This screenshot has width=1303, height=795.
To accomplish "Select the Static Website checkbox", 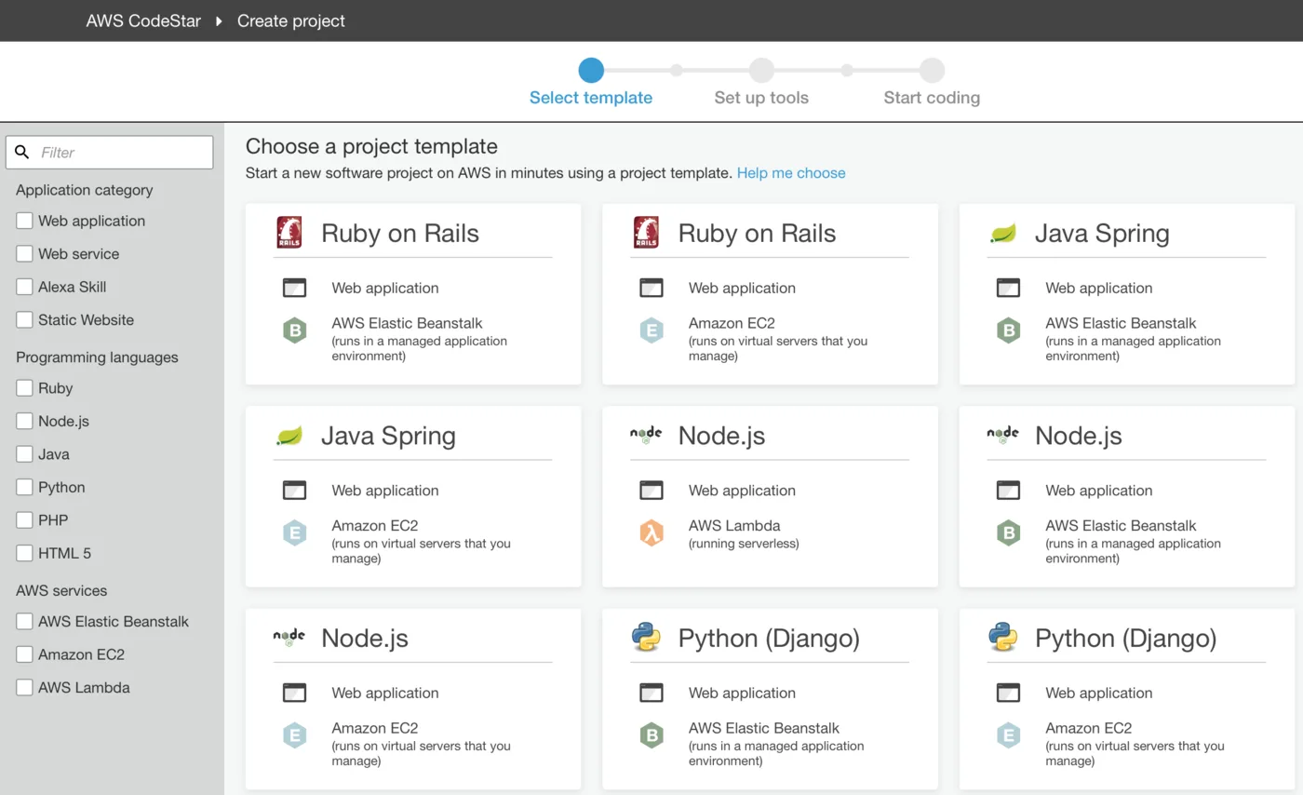I will (x=24, y=319).
